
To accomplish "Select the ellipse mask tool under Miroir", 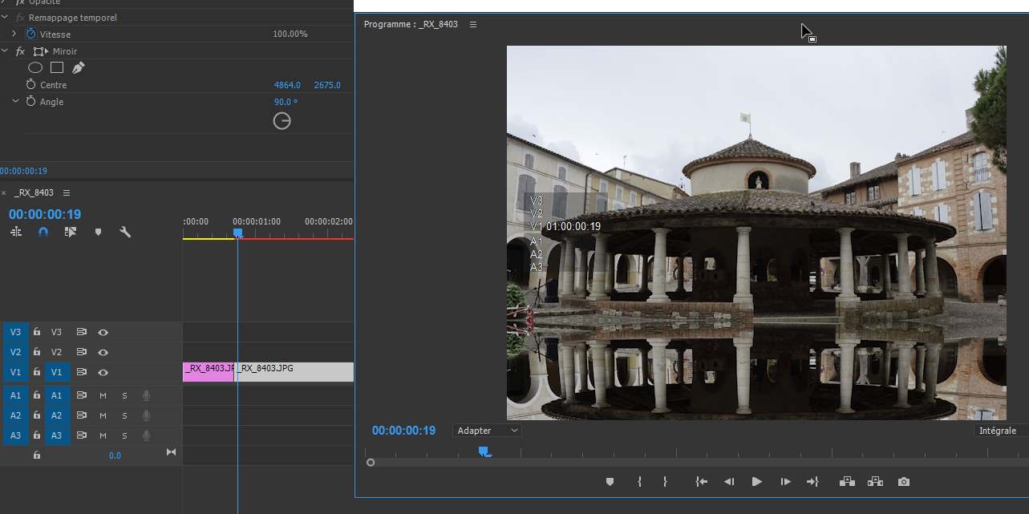I will tap(35, 68).
